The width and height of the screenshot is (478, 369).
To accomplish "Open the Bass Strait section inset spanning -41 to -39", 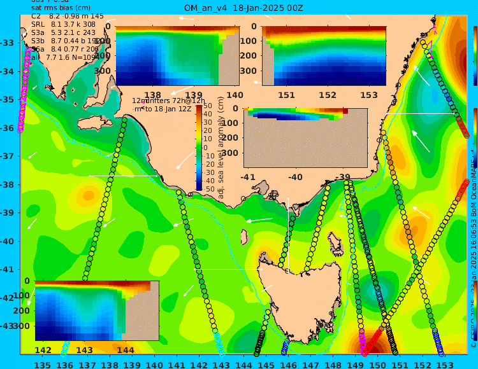I will (x=305, y=138).
